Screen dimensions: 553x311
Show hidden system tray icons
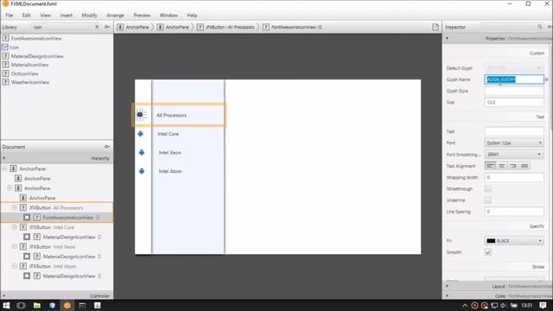[465, 305]
